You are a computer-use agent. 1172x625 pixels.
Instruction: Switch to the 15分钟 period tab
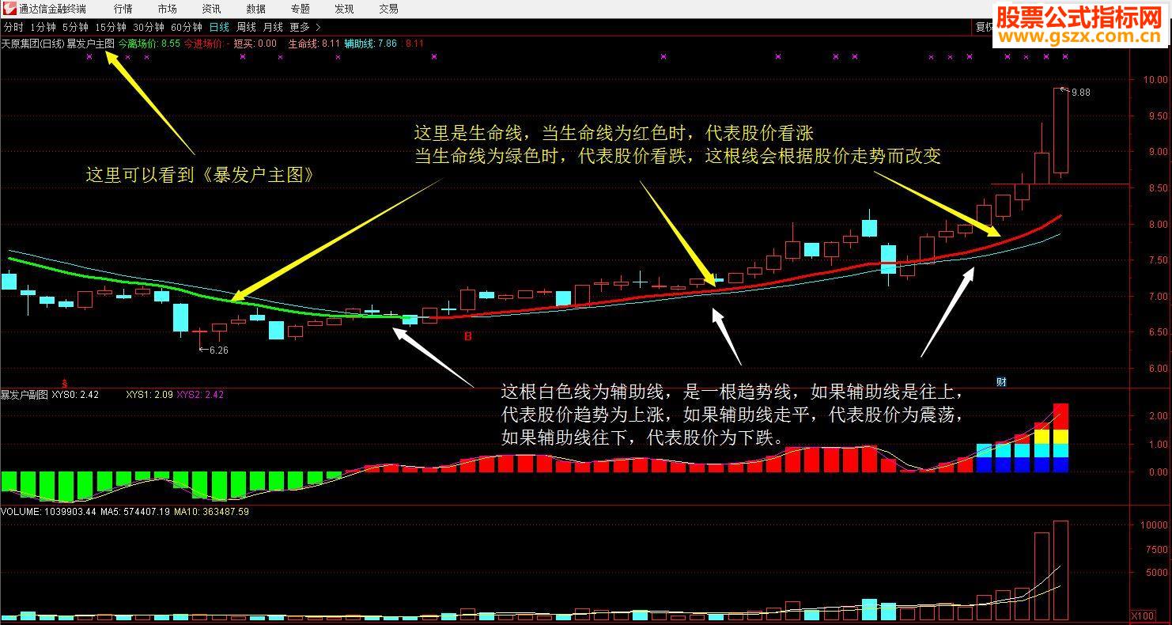110,27
